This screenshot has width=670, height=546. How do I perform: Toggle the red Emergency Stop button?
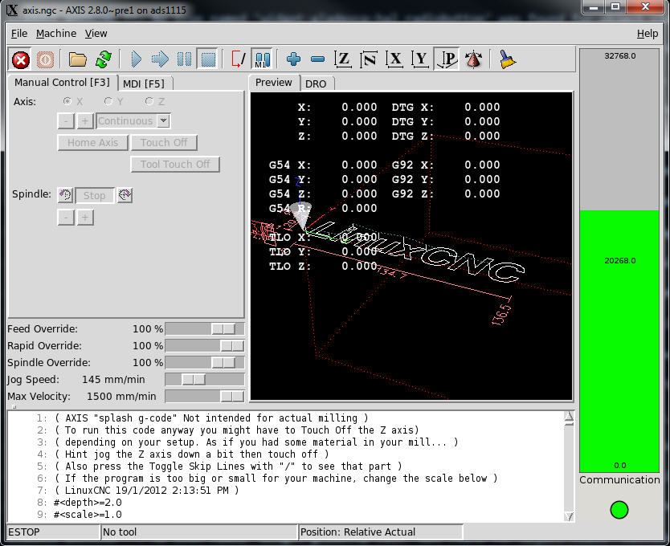pos(21,59)
